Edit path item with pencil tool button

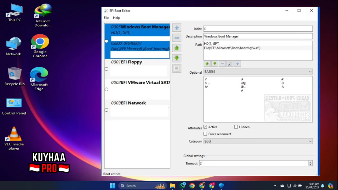230,64
